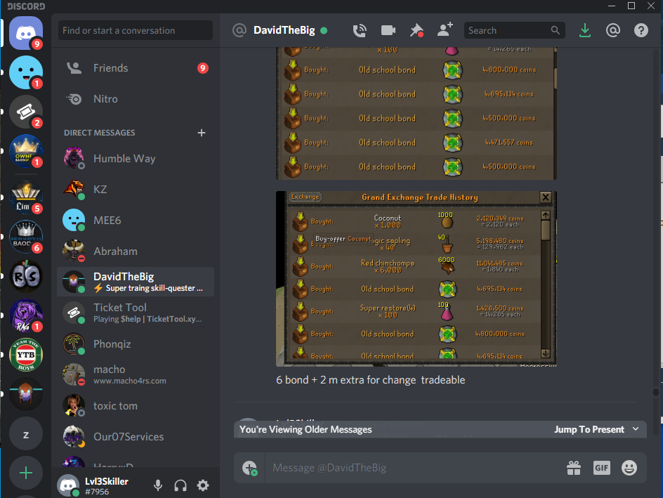Open the upper bond purchases screenshot
663x498 pixels.
pyautogui.click(x=416, y=114)
